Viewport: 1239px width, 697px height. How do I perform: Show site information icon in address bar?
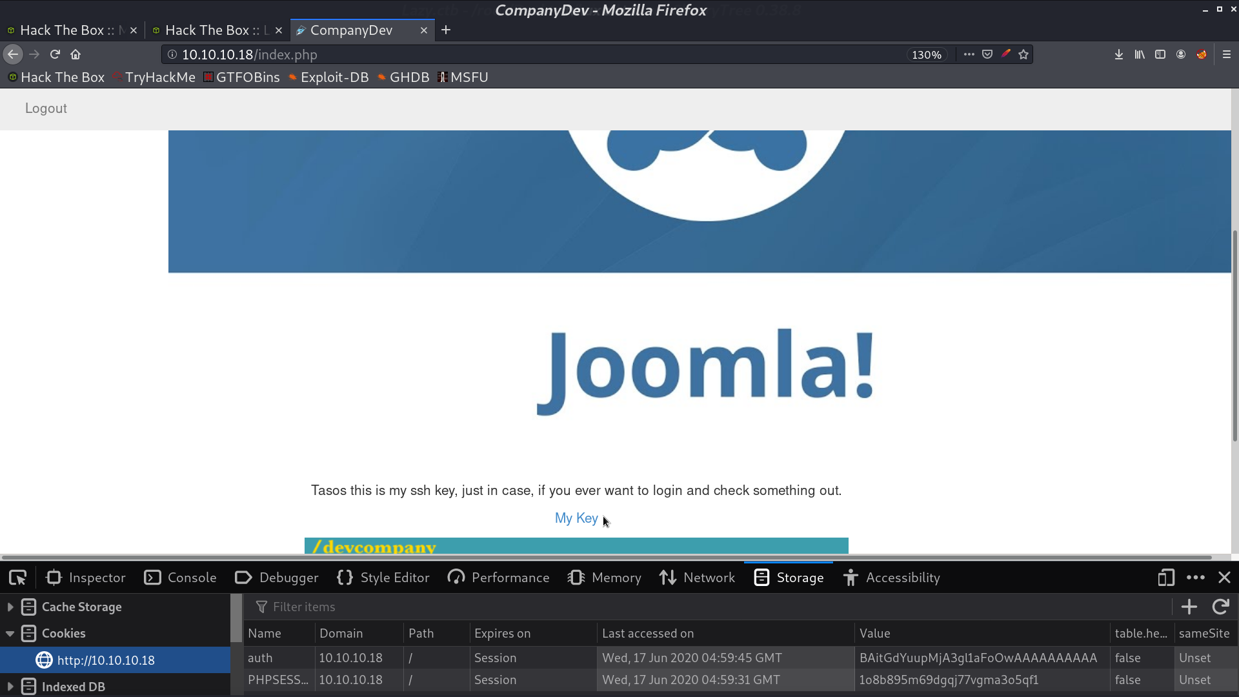pos(172,55)
